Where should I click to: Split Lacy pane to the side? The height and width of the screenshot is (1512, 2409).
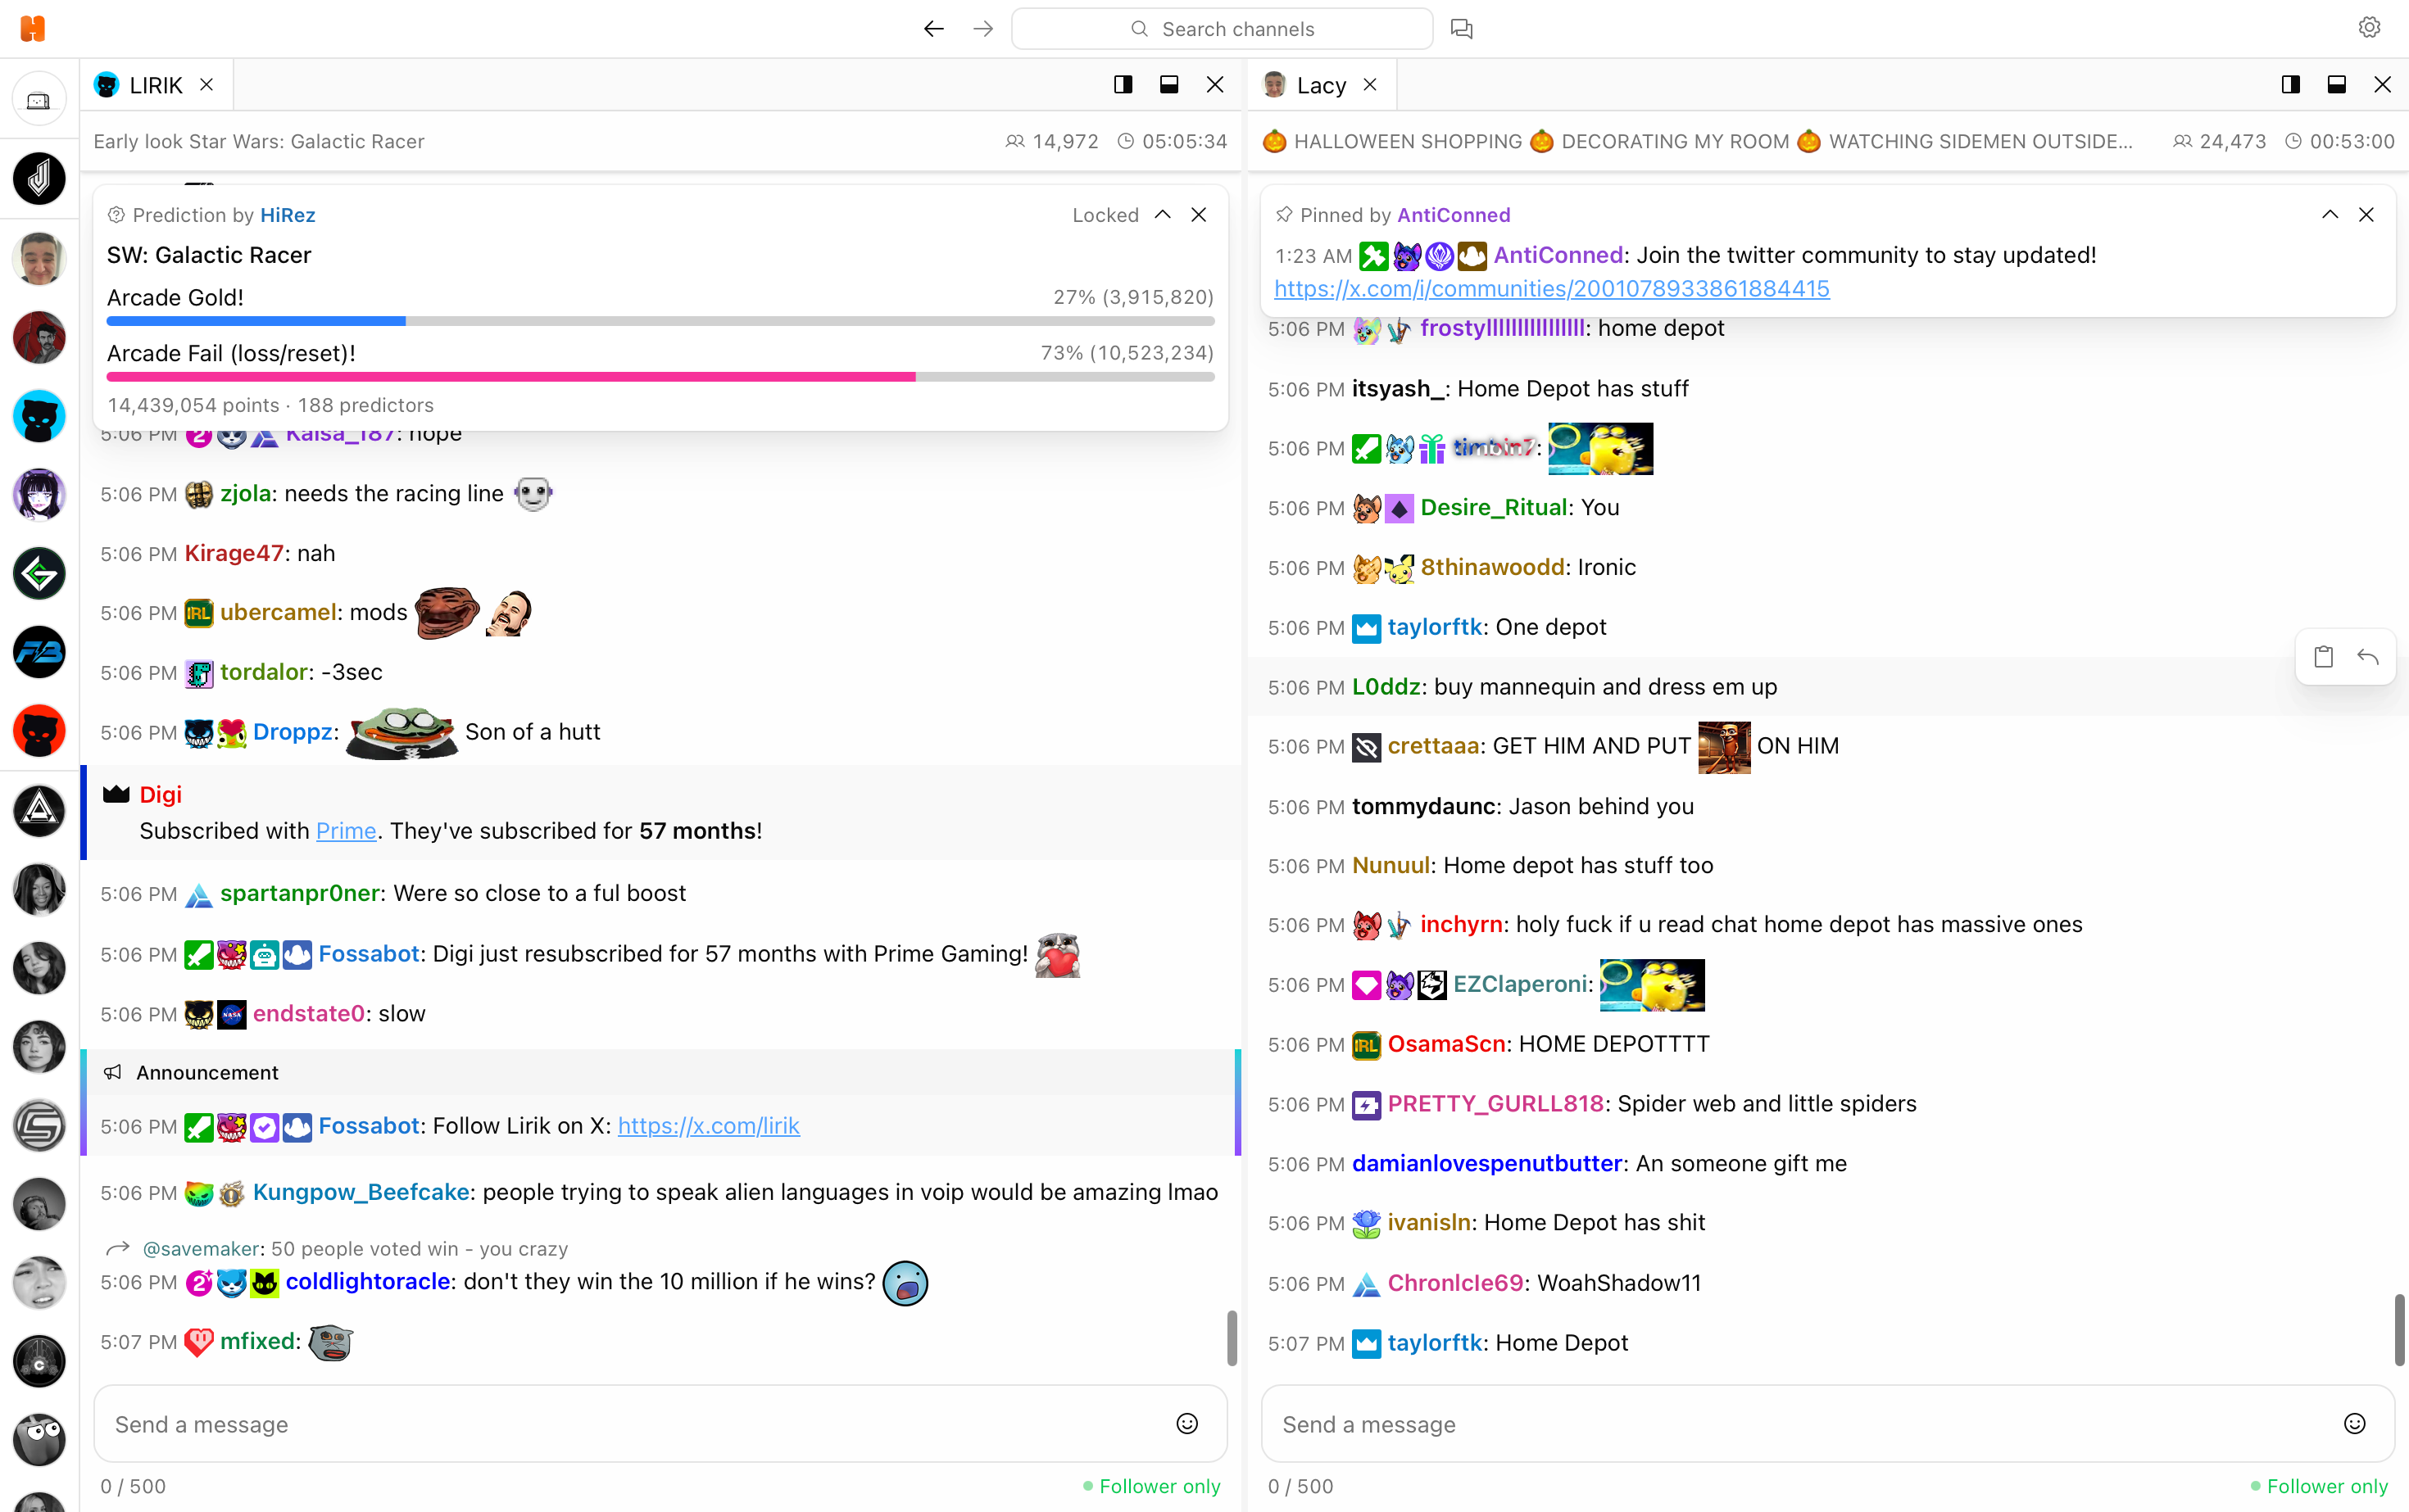pyautogui.click(x=2290, y=85)
